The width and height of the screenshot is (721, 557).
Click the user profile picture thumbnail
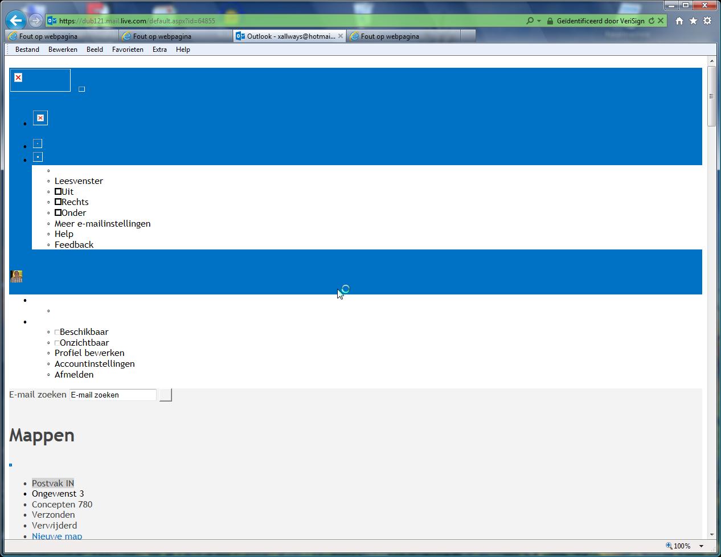[x=16, y=277]
